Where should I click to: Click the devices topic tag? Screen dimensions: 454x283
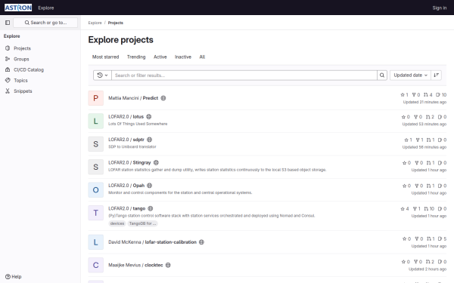coord(117,223)
